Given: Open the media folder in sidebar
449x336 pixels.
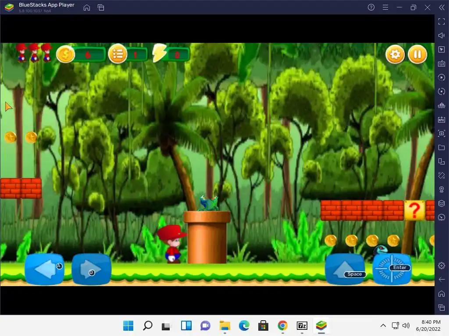Looking at the screenshot, I should point(442,147).
